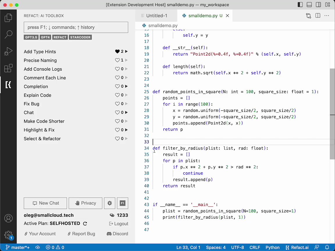
Task: Toggle the heart next to Add Type Hints
Action: coord(118,51)
